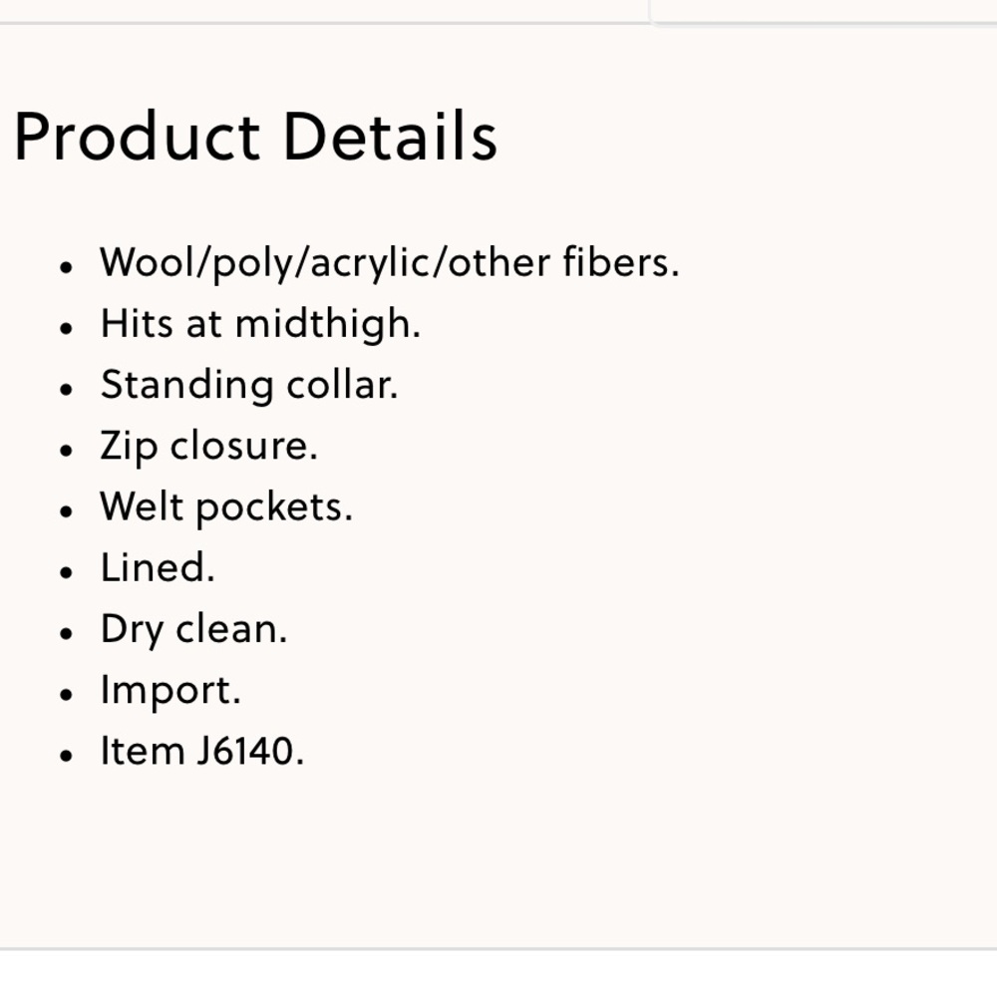Select the Welt pockets text
The width and height of the screenshot is (997, 997).
tap(226, 506)
